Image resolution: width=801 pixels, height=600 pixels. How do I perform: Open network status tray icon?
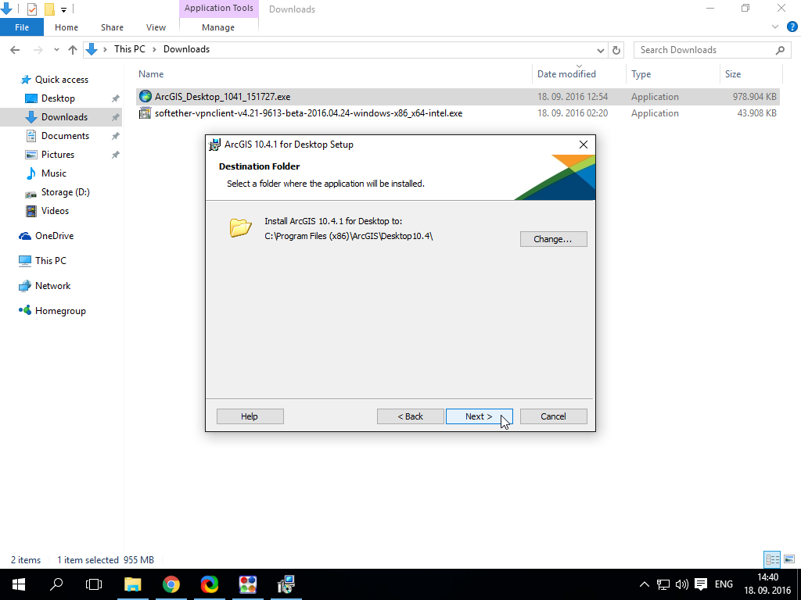point(663,584)
